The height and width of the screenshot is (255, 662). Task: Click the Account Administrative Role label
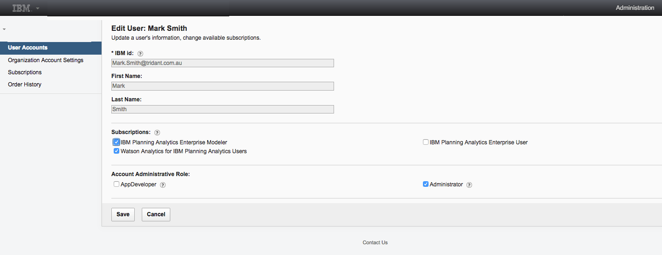point(151,174)
